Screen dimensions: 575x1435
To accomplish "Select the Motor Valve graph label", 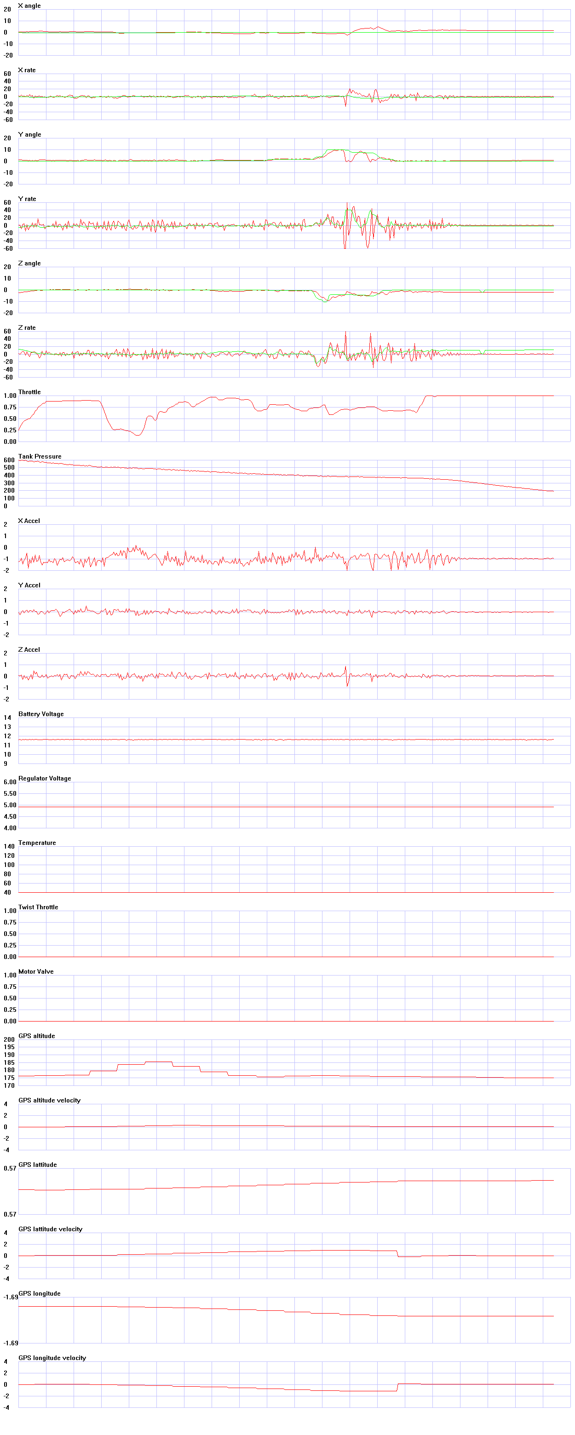I will [36, 971].
